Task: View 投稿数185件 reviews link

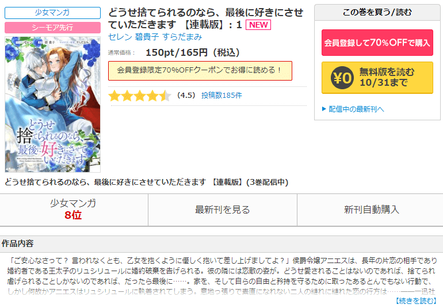Action: 221,96
